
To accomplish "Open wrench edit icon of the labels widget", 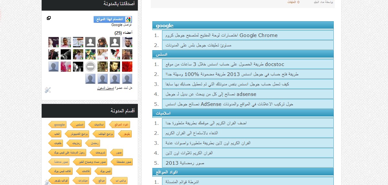I will 48,182.
